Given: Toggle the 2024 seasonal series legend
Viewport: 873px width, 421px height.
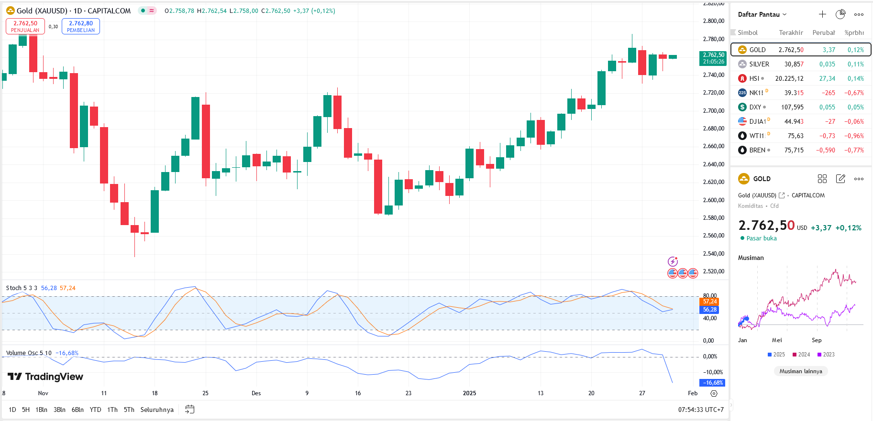Looking at the screenshot, I should (x=801, y=355).
